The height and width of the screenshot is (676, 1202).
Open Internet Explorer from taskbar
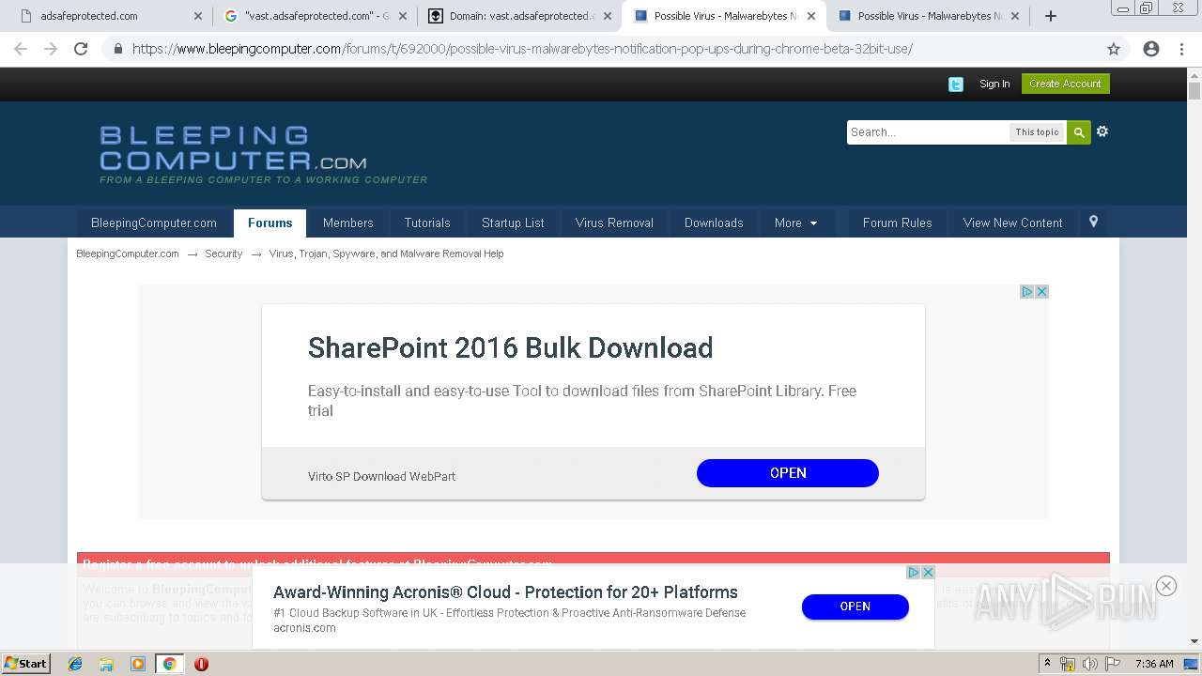75,664
